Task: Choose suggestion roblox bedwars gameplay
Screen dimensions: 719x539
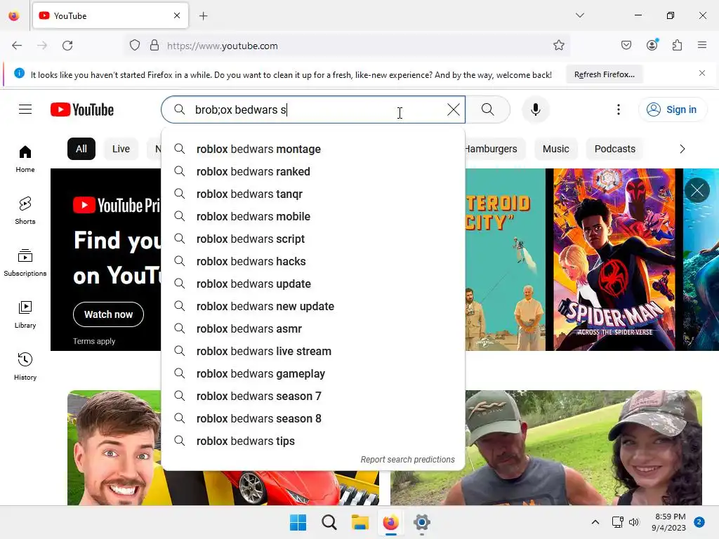Action: pyautogui.click(x=313, y=373)
